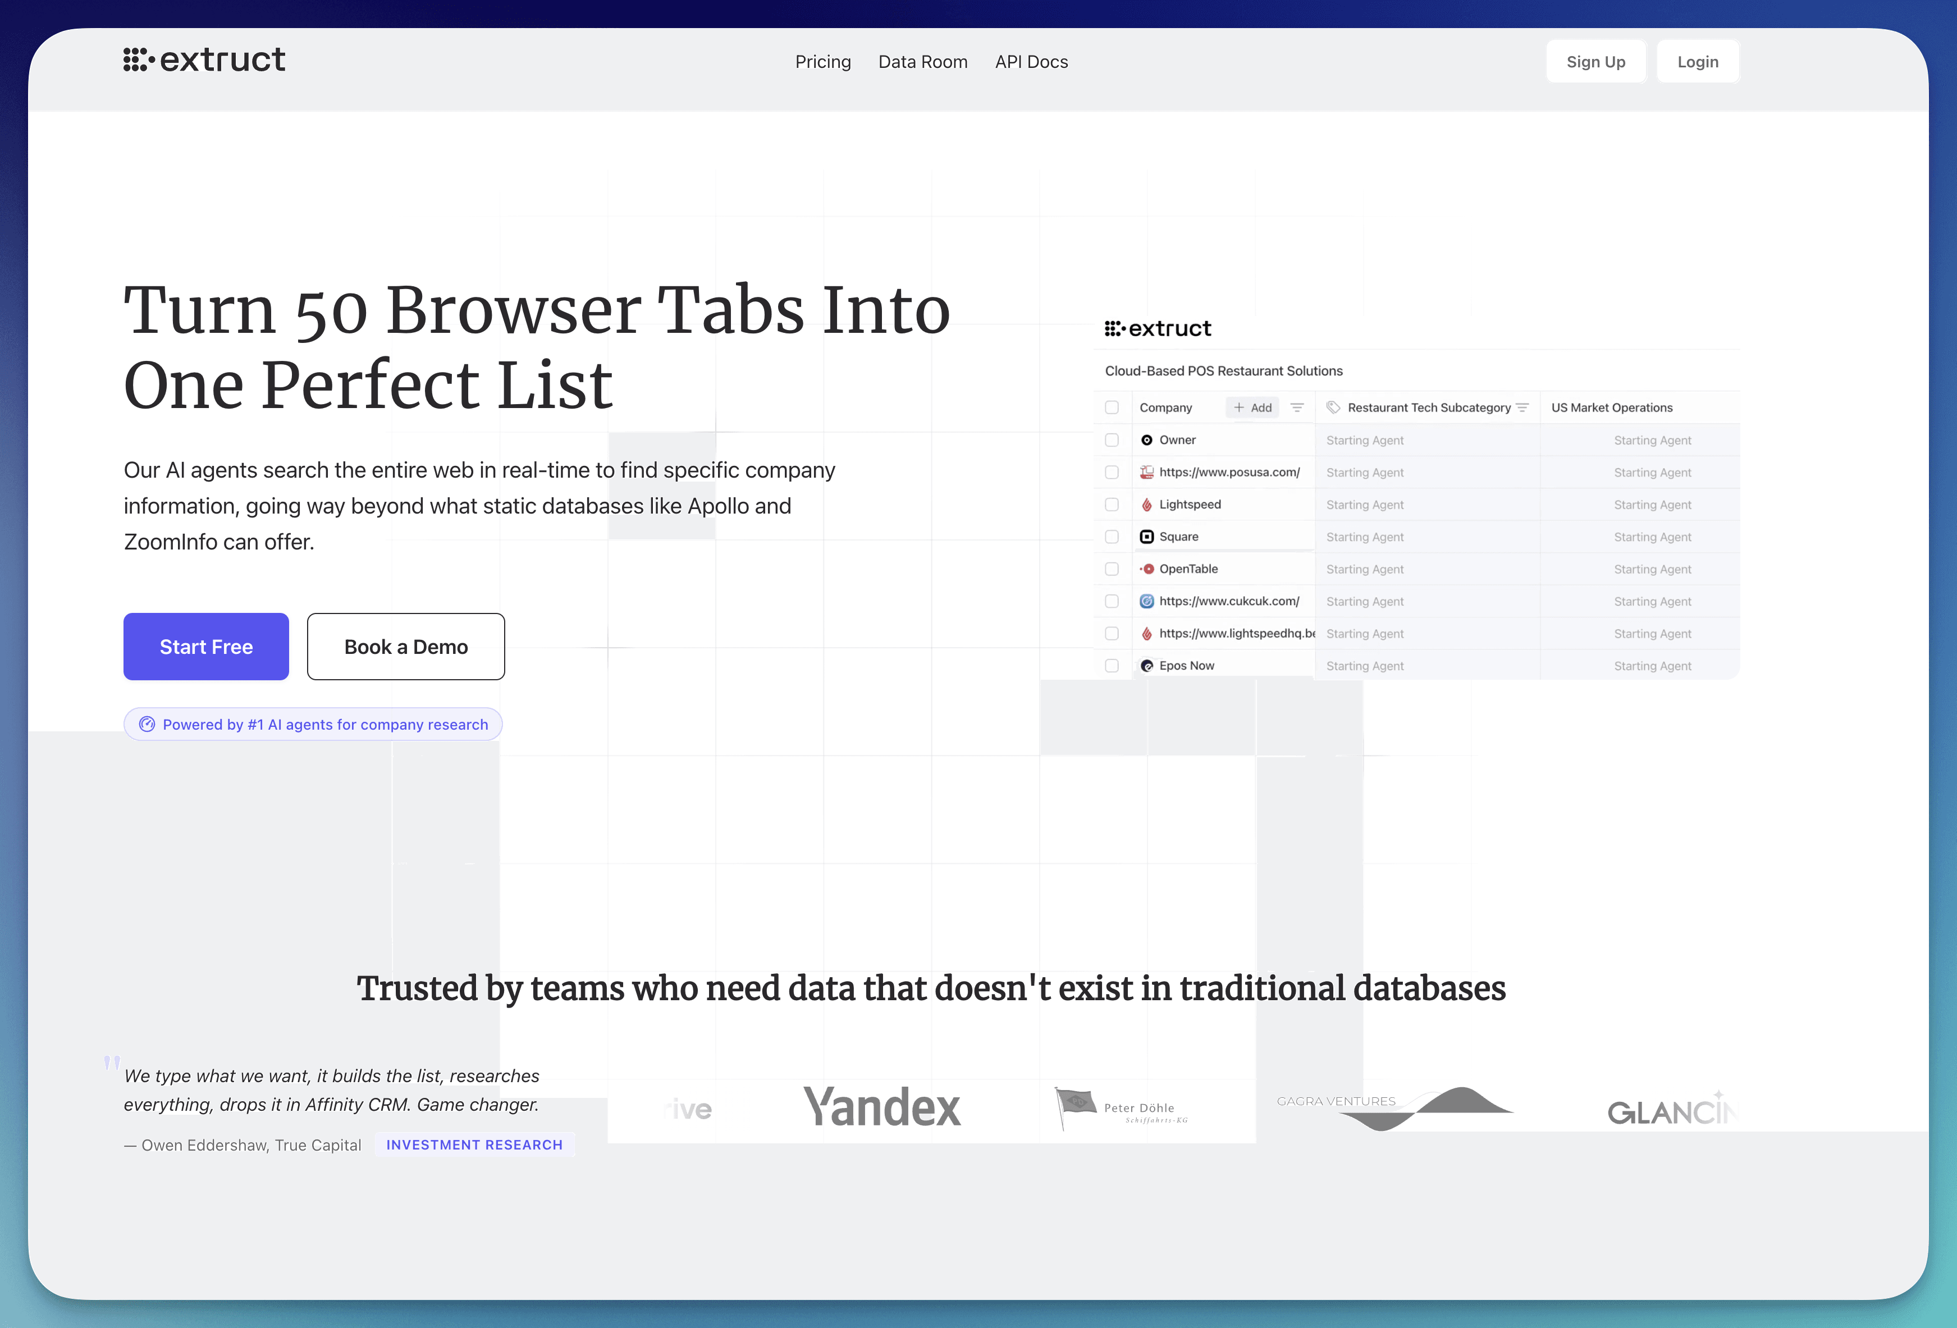
Task: Open the Company column filter menu
Action: click(1297, 407)
